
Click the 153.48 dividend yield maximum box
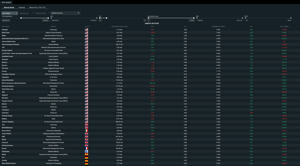(x=192, y=20)
